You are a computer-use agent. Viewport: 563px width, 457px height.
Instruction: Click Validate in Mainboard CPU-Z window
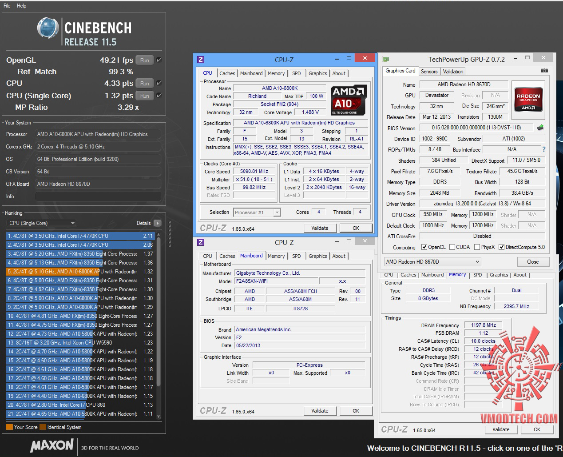click(x=320, y=411)
